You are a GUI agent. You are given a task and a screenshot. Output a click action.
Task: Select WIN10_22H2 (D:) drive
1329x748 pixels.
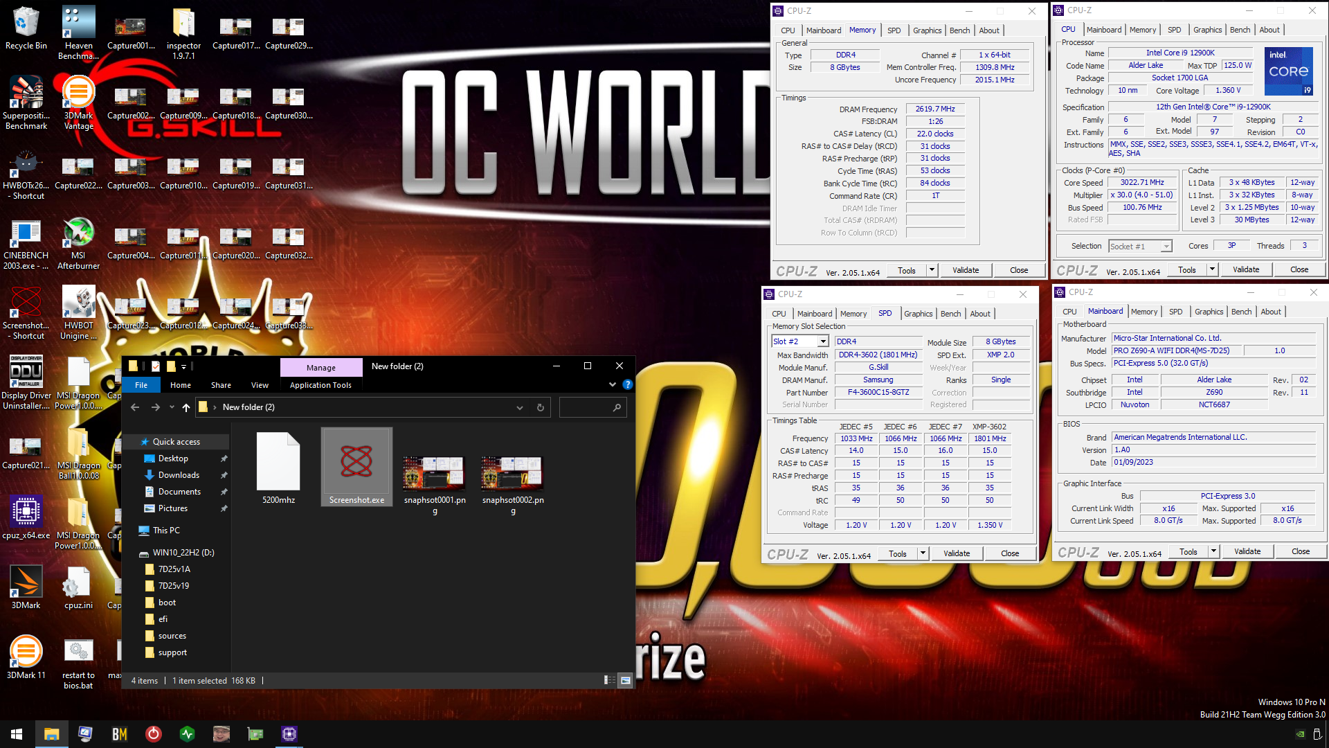pos(183,553)
